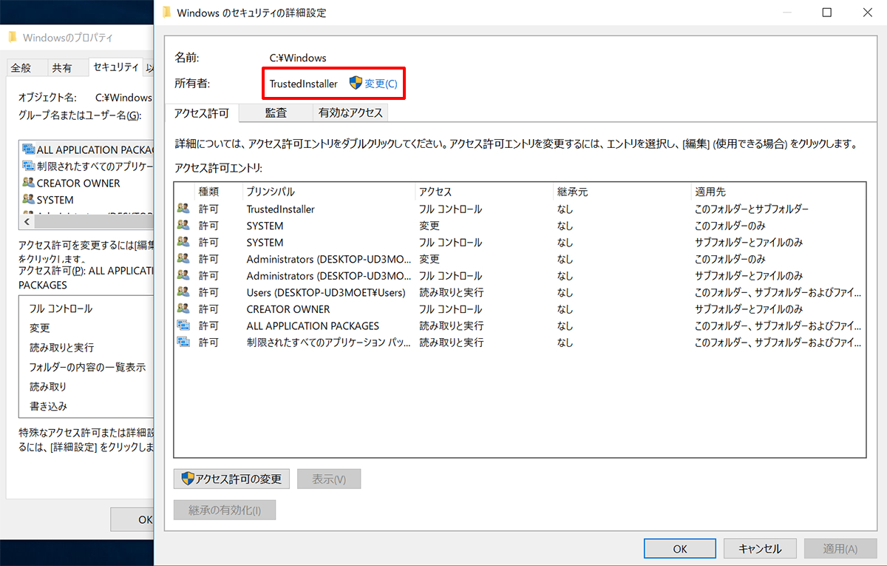Viewport: 887px width, 566px height.
Task: Maximize the advanced security window
Action: click(827, 13)
